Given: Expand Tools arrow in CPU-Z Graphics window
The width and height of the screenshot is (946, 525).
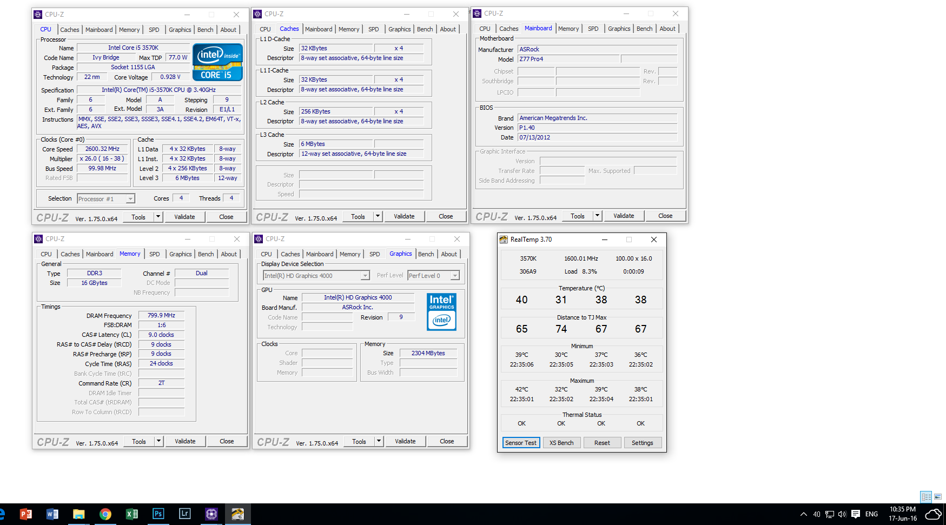Looking at the screenshot, I should (x=379, y=441).
